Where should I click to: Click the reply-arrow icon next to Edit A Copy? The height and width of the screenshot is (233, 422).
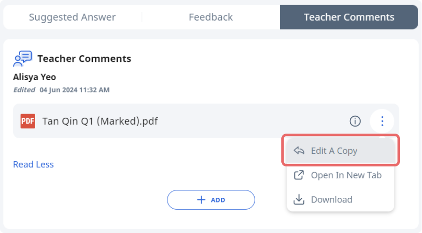[x=299, y=150]
